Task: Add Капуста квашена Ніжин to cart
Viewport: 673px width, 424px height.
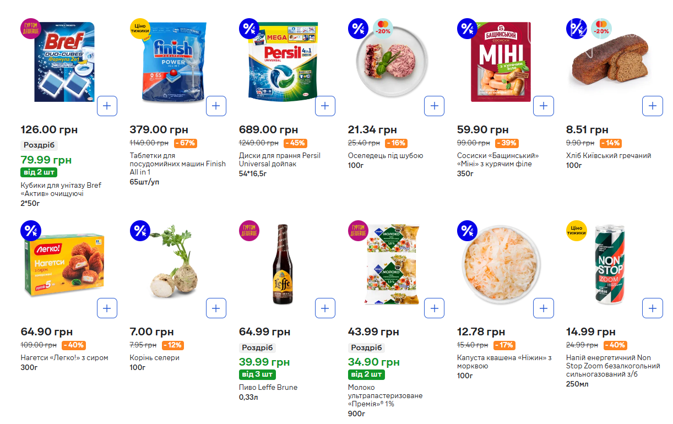Action: [x=544, y=308]
